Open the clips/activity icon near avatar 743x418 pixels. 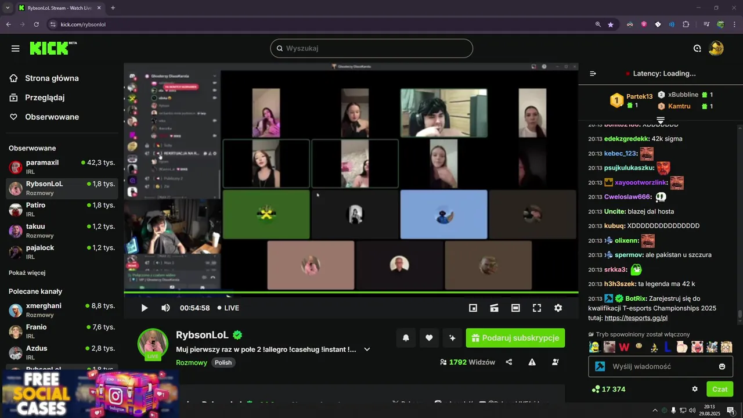click(697, 48)
